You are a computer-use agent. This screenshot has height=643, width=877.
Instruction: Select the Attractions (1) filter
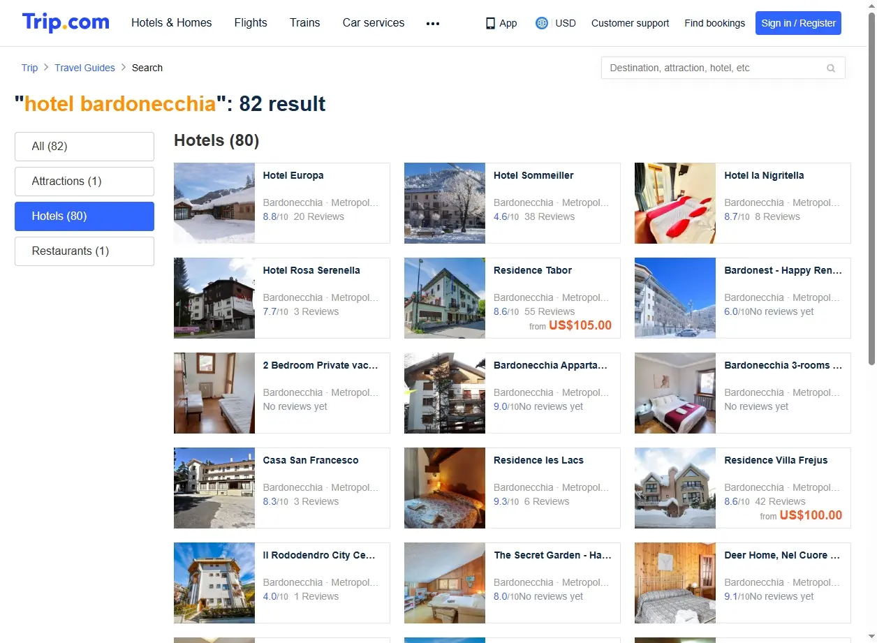[x=84, y=182]
